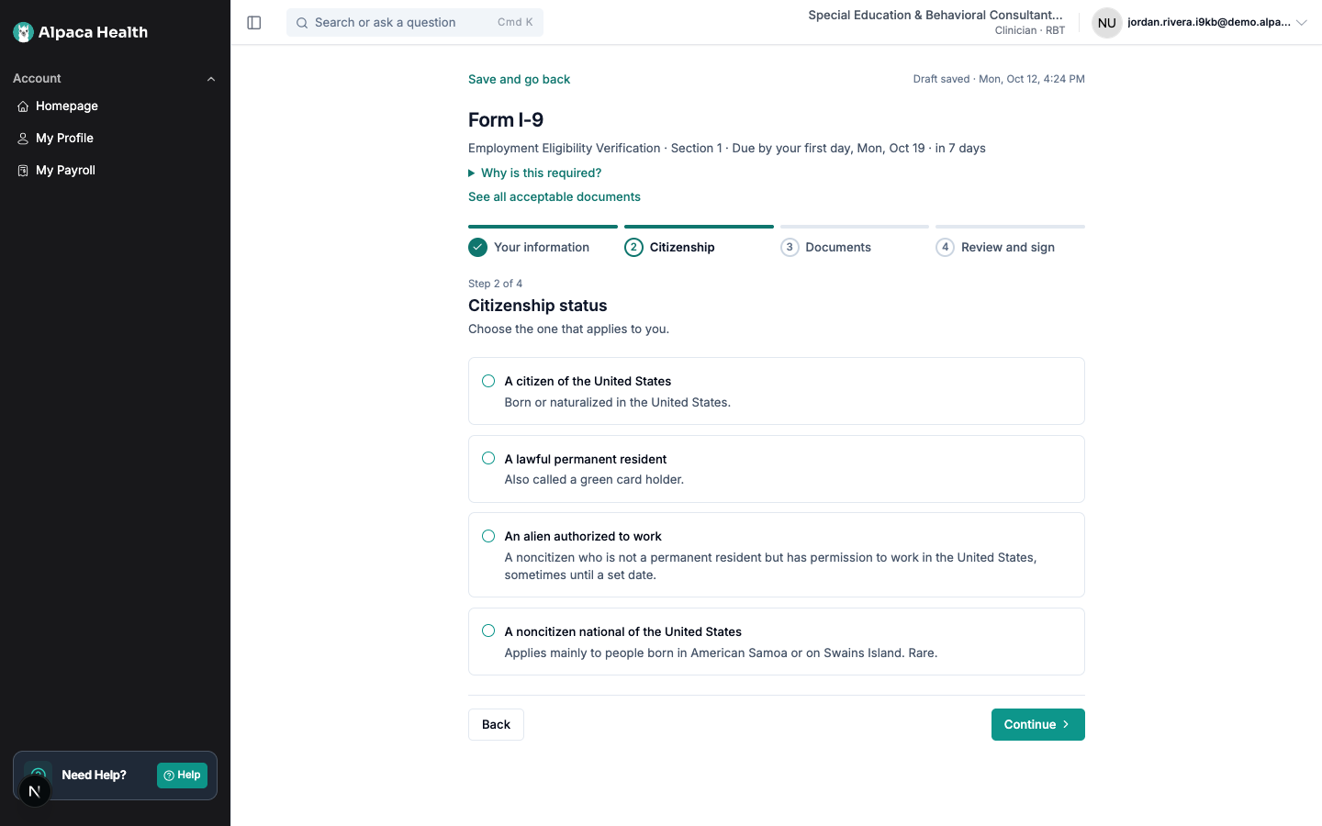Click the user email jordan.rivera text

[1208, 22]
